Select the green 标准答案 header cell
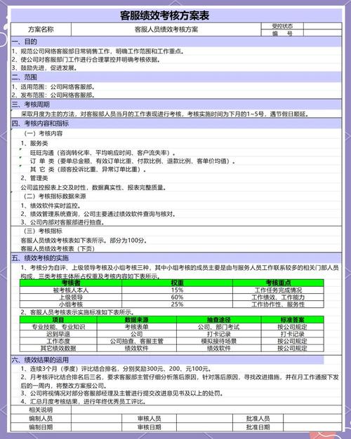Viewport: 351px width, 439px height. [x=293, y=320]
